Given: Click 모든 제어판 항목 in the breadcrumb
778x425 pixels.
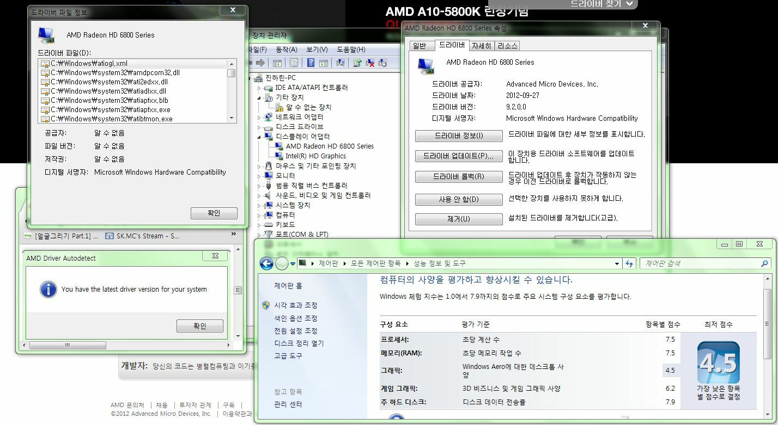Looking at the screenshot, I should tap(375, 263).
